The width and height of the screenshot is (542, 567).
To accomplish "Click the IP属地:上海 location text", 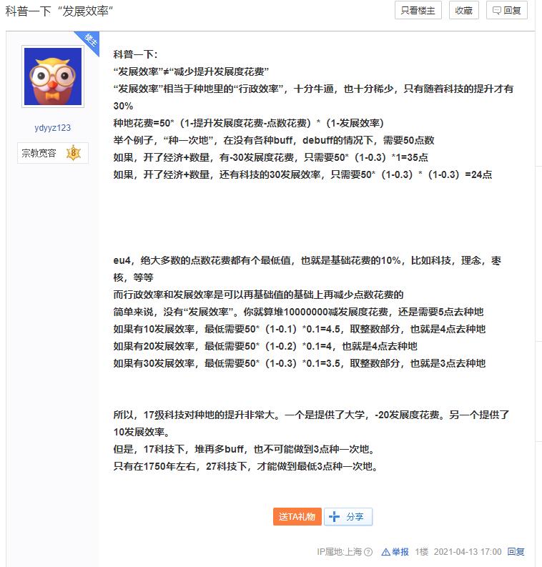I will point(339,552).
